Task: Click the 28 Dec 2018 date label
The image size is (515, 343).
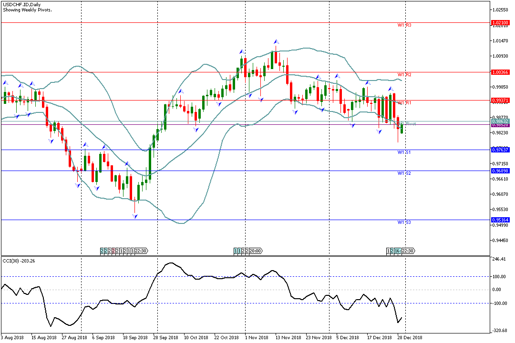Action: pos(410,338)
